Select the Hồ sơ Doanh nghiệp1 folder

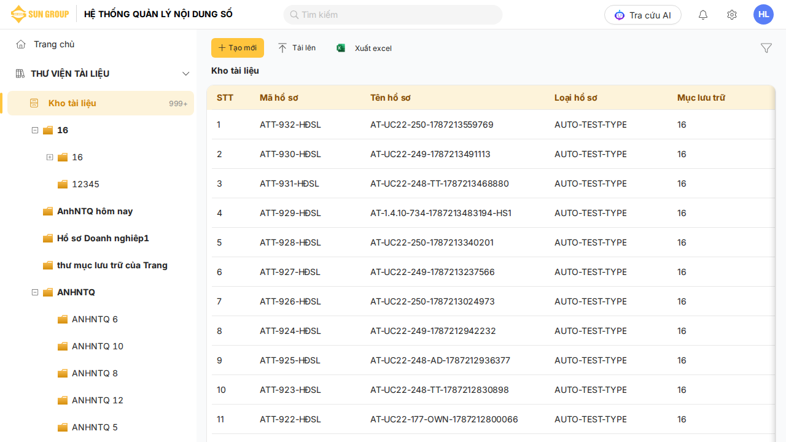pyautogui.click(x=103, y=238)
